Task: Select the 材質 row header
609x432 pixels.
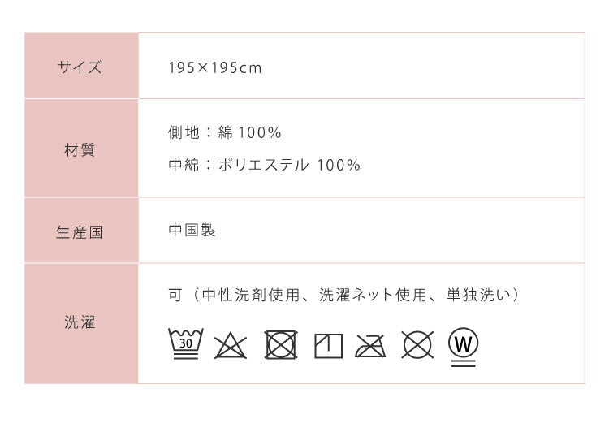Action: tap(80, 149)
